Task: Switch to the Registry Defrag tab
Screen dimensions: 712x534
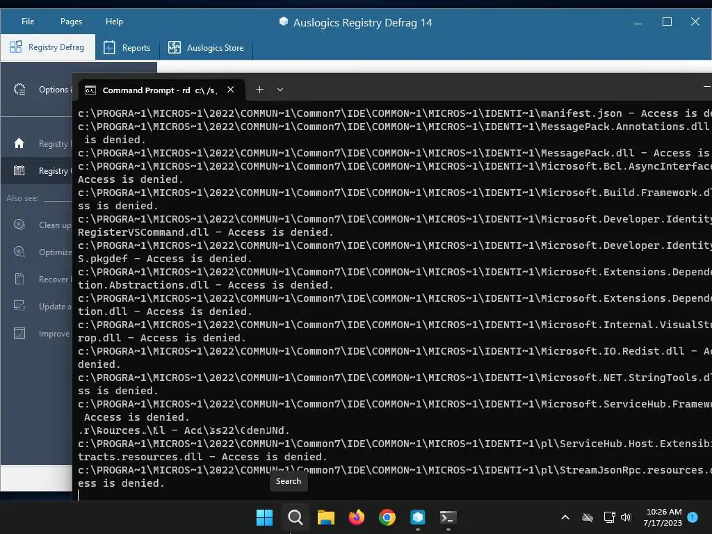Action: click(x=48, y=47)
